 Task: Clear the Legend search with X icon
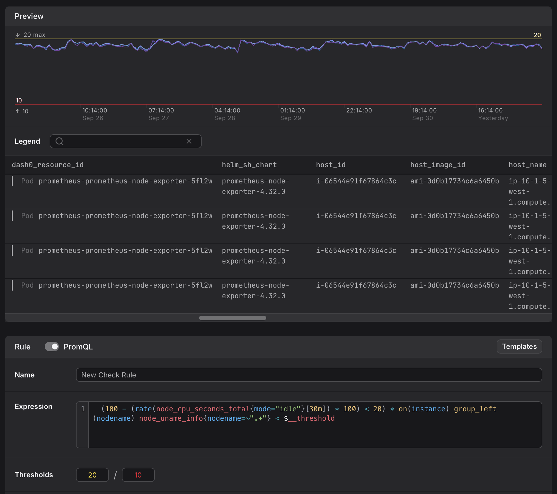coord(189,141)
